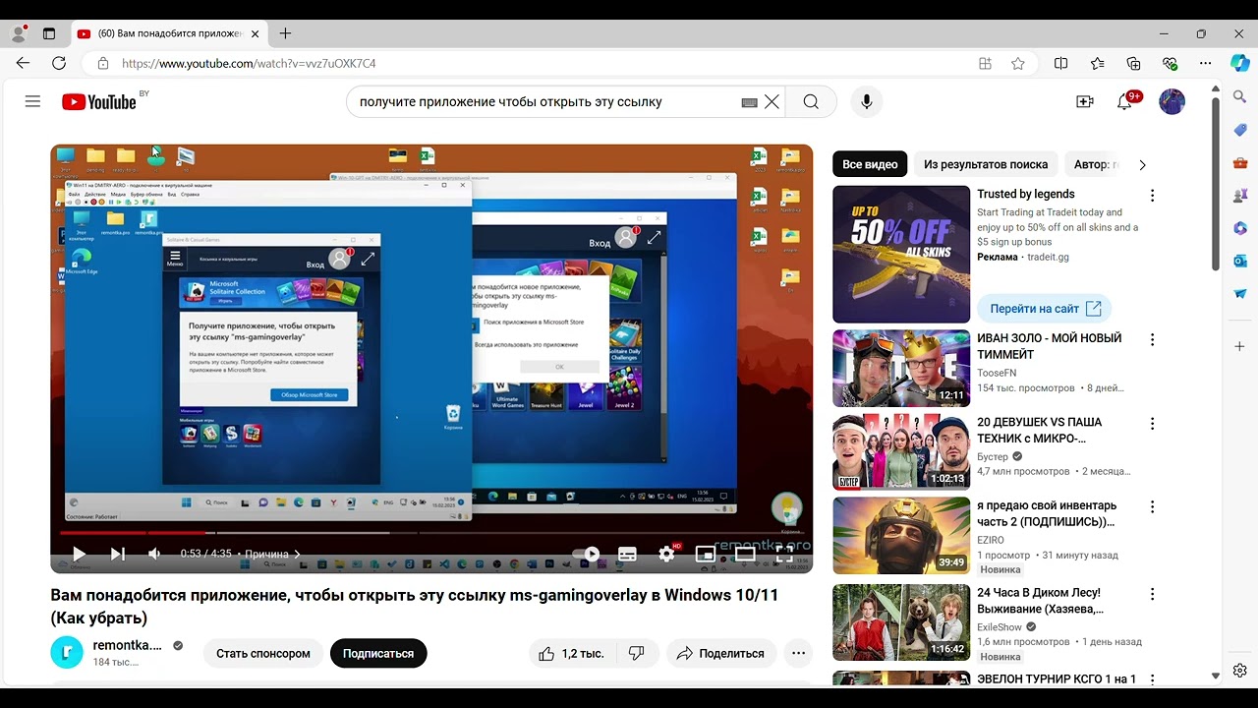Enter fullscreen video mode
Viewport: 1258px width, 708px height.
pos(784,554)
